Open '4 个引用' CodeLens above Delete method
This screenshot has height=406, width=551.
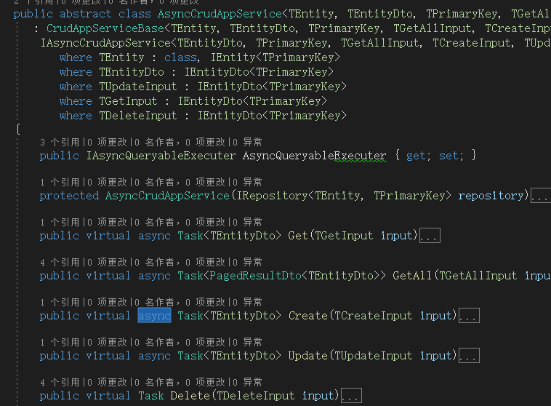tap(60, 383)
